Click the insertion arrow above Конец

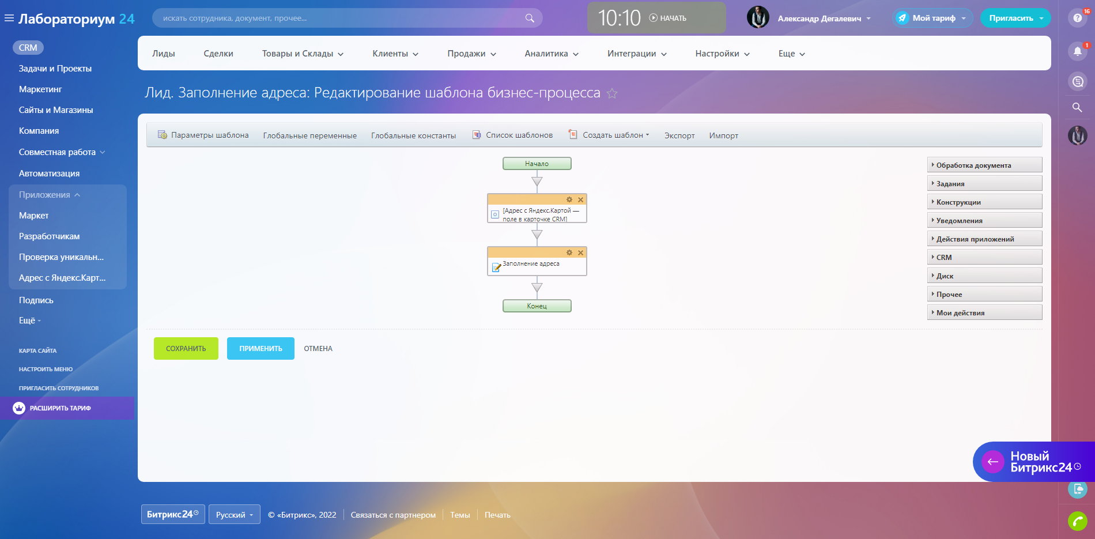click(x=537, y=288)
